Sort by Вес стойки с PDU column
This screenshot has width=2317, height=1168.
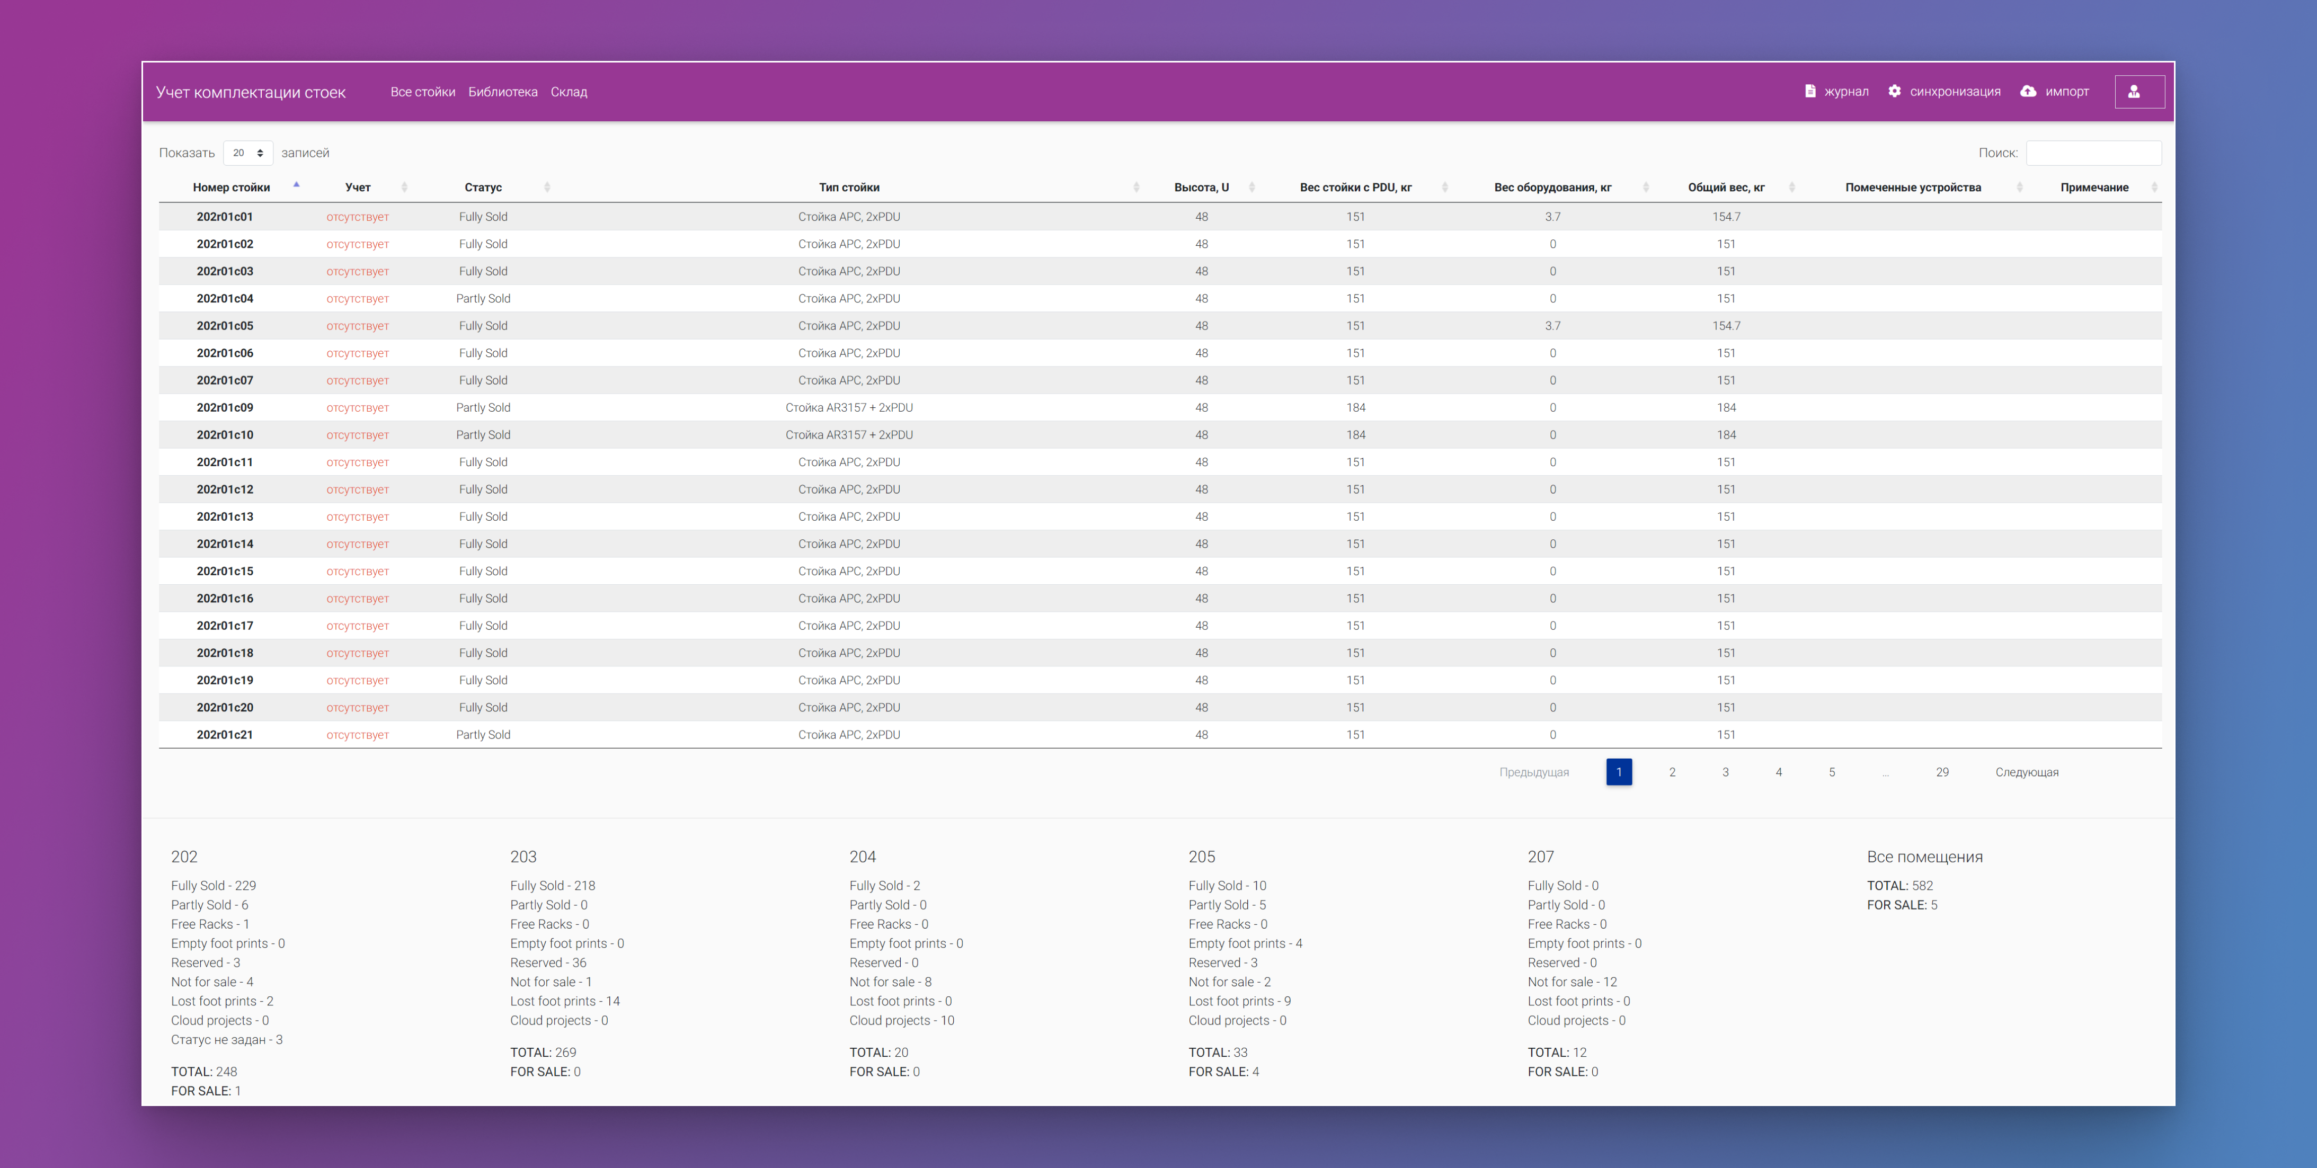pyautogui.click(x=1444, y=187)
